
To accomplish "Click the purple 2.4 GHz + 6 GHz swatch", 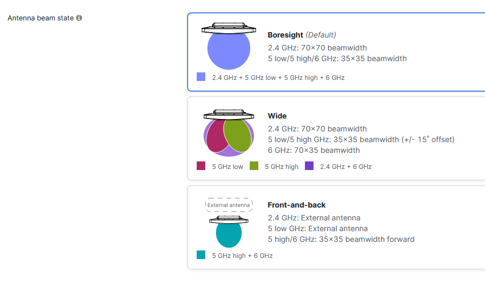I will (309, 166).
